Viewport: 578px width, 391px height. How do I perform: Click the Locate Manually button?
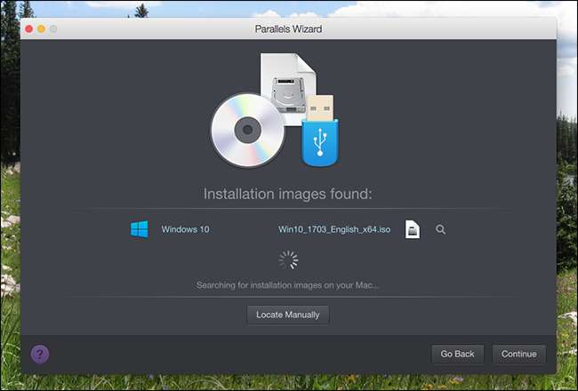coord(288,315)
